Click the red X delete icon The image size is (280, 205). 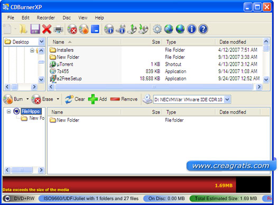(47, 29)
